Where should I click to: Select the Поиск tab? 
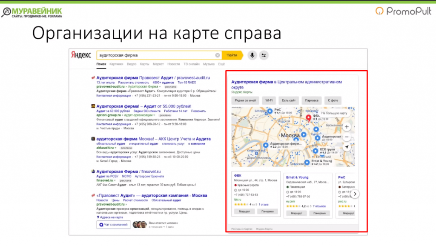[x=101, y=64]
